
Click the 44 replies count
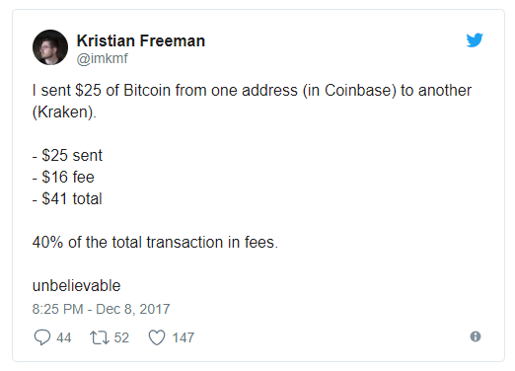point(64,337)
